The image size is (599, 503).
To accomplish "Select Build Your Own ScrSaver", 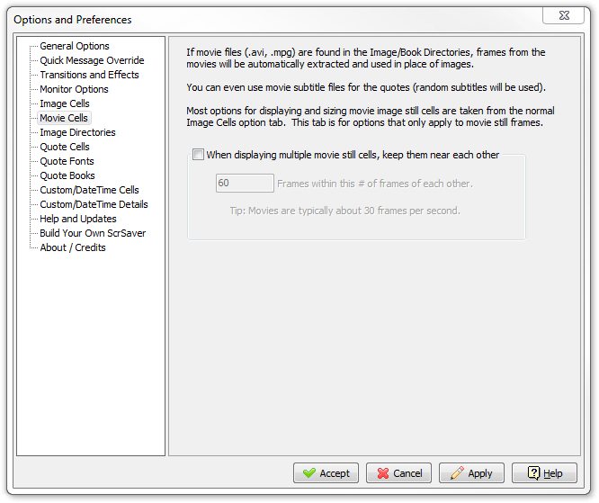I will pyautogui.click(x=93, y=233).
